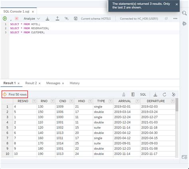Click the Current schema: HOTELS label

click(x=96, y=19)
